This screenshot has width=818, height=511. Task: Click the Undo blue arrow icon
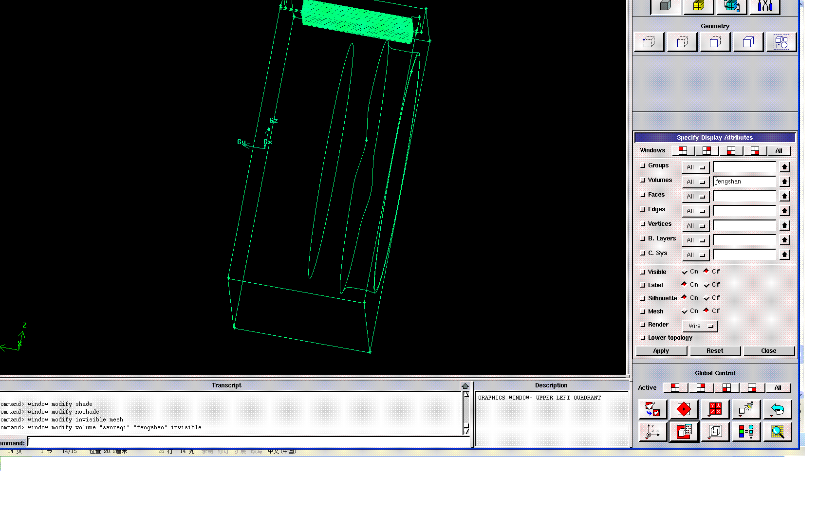778,409
